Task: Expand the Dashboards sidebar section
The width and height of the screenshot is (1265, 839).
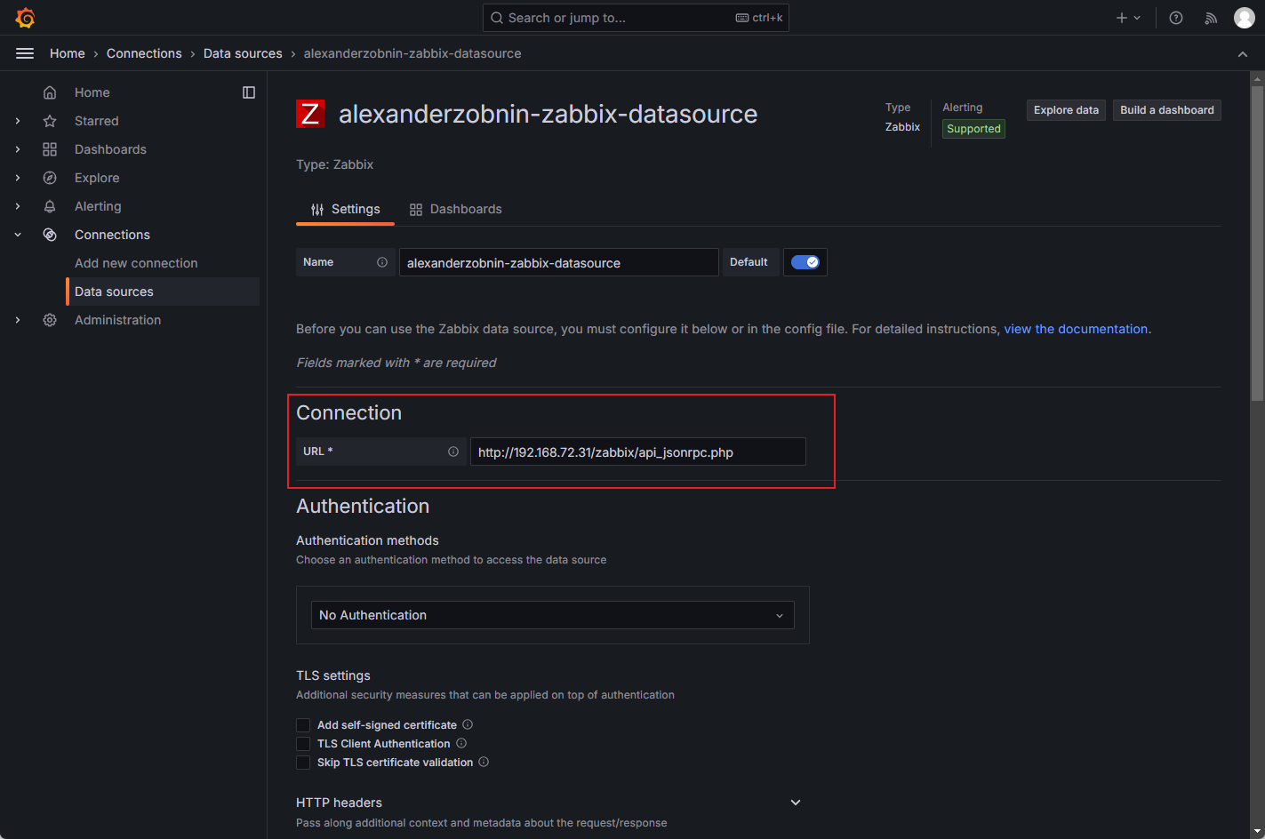Action: 18,149
